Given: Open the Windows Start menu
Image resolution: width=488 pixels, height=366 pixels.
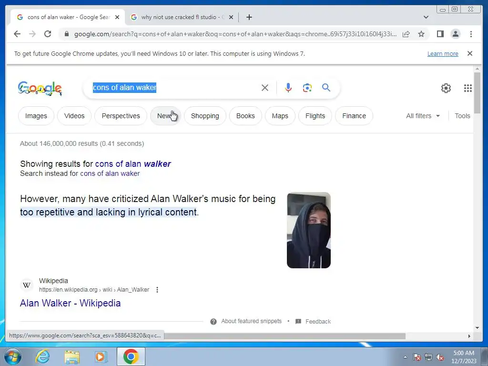Looking at the screenshot, I should coord(13,356).
